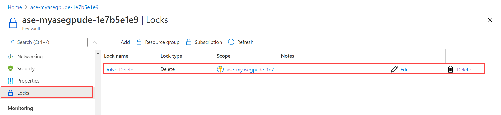This screenshot has width=501, height=115.
Task: Click the Subscription lock icon
Action: 189,42
